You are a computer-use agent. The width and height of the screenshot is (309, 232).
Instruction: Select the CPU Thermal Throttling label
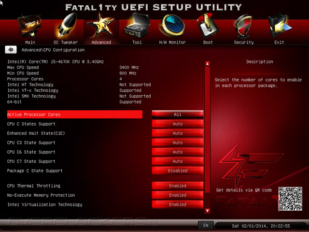point(34,186)
